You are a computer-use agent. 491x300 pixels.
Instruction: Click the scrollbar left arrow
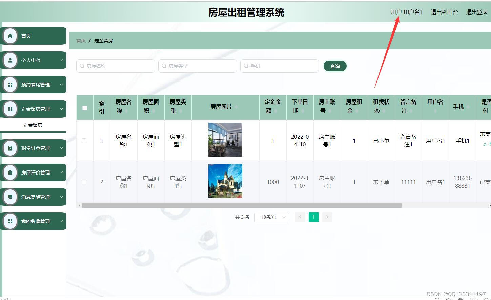[x=79, y=205]
